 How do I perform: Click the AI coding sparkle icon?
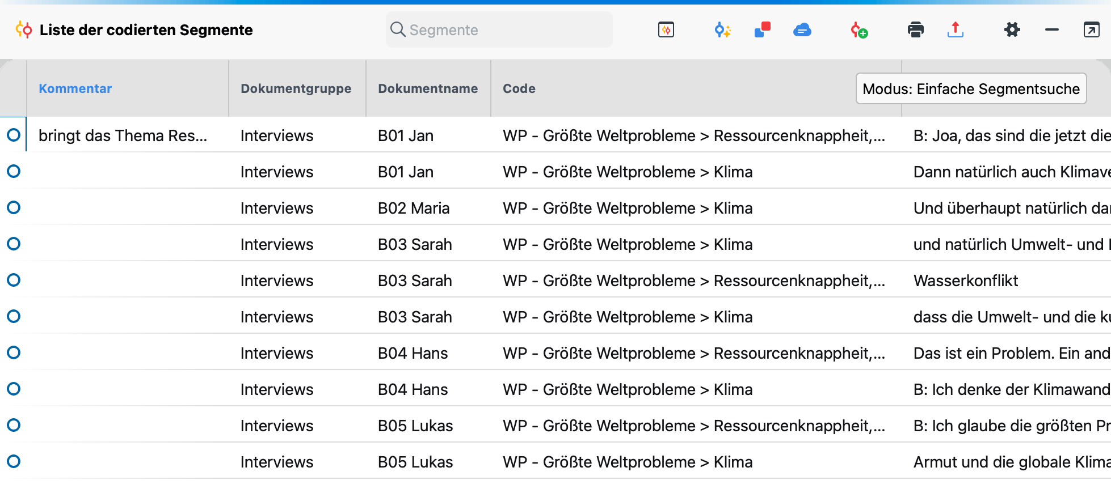722,29
